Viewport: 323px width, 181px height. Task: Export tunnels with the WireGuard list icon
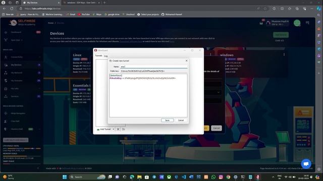point(123,129)
